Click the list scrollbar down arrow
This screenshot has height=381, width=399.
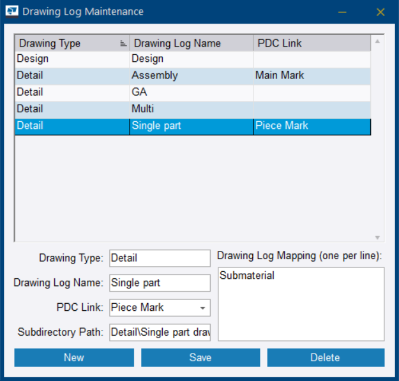point(377,237)
